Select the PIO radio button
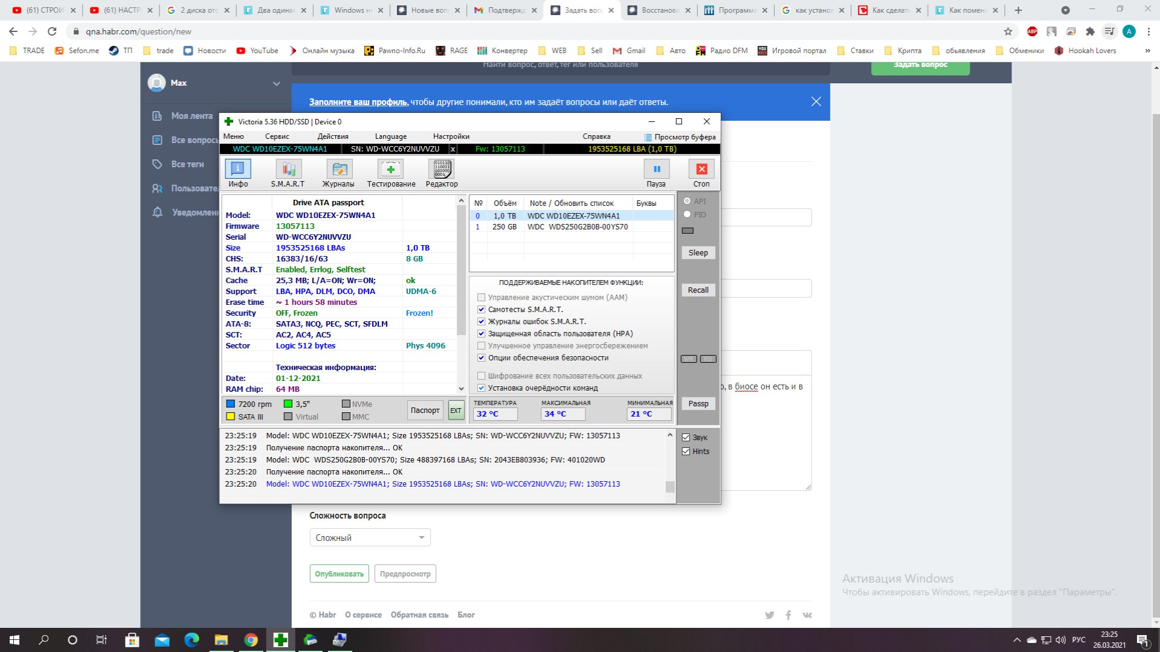 687,214
